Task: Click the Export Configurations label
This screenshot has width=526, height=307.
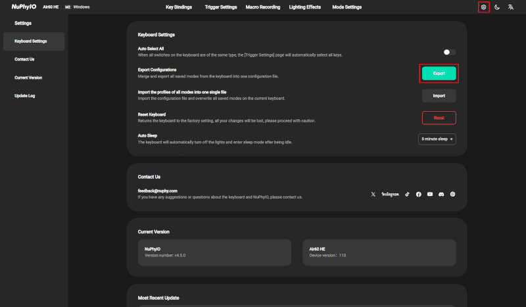Action: coord(157,70)
